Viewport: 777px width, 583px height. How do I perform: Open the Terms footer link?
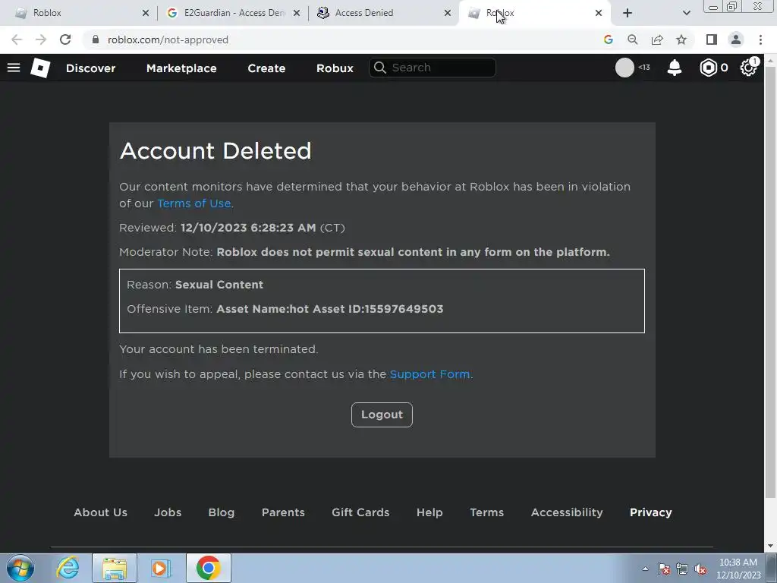coord(486,512)
